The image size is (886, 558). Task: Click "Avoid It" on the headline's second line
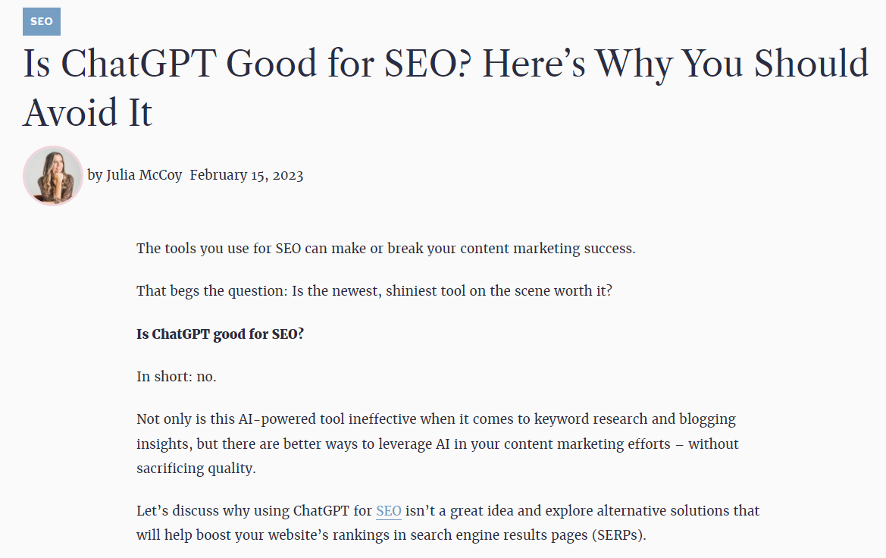coord(88,112)
